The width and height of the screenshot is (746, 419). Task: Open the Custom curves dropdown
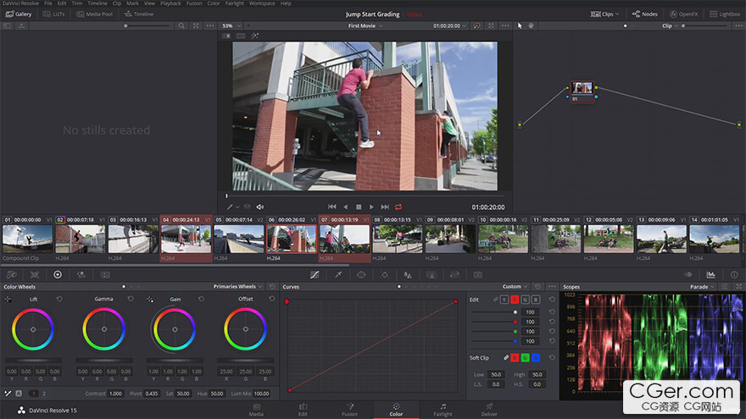(515, 286)
